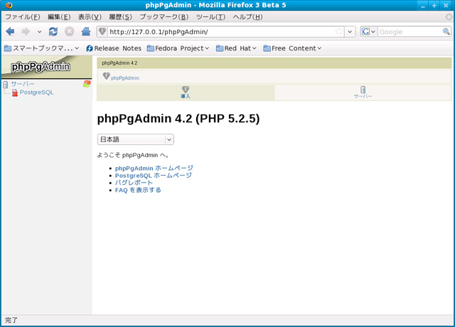Viewport: 455px width, 327px height.
Task: Open the バグレポート link
Action: coord(134,183)
